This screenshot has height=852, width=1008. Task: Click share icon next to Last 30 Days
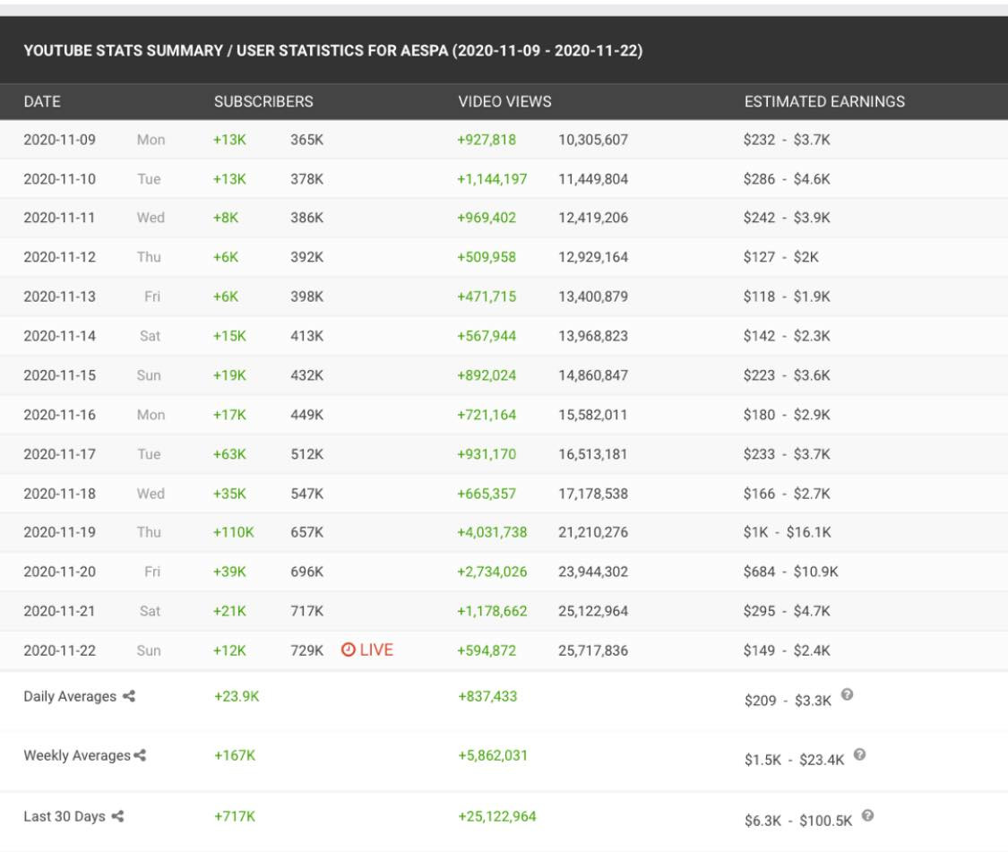coord(117,816)
